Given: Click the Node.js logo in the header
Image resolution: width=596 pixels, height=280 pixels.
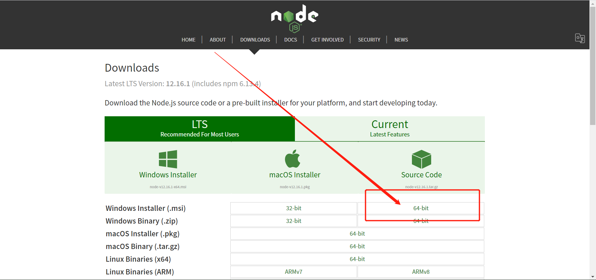Looking at the screenshot, I should pos(295,19).
